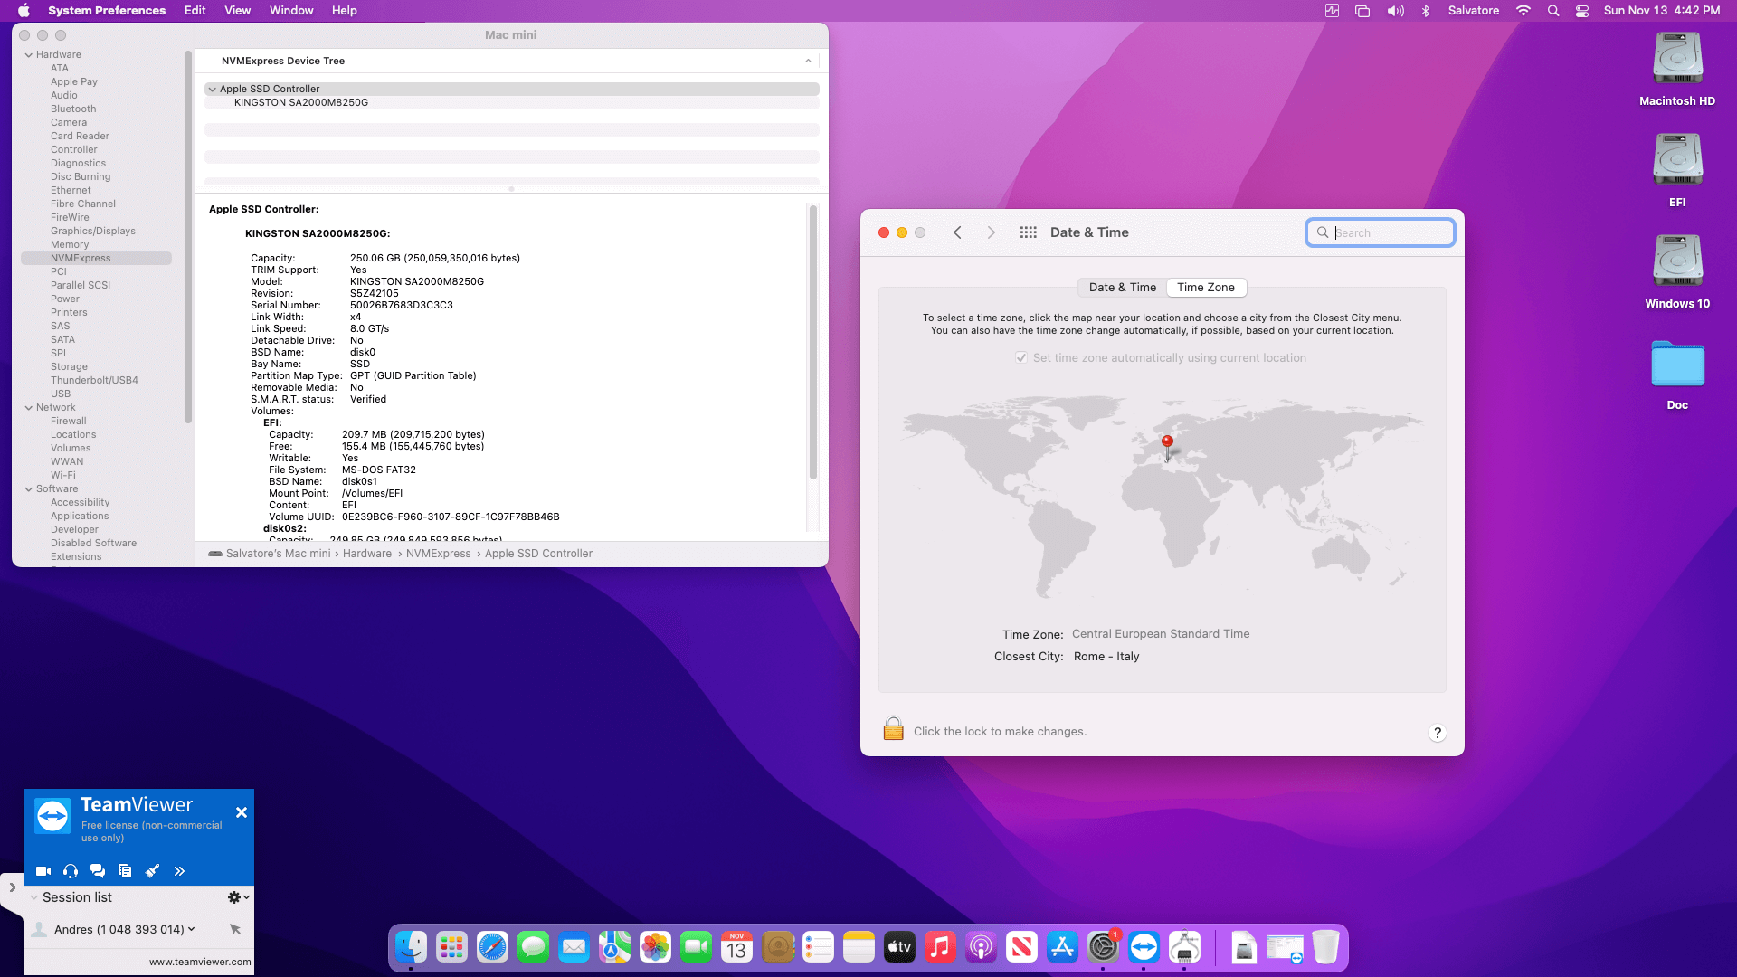Close the TeamViewer panel
1737x977 pixels.
tap(242, 812)
